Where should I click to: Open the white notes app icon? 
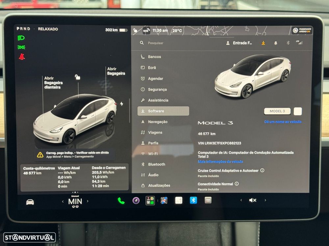(179, 200)
